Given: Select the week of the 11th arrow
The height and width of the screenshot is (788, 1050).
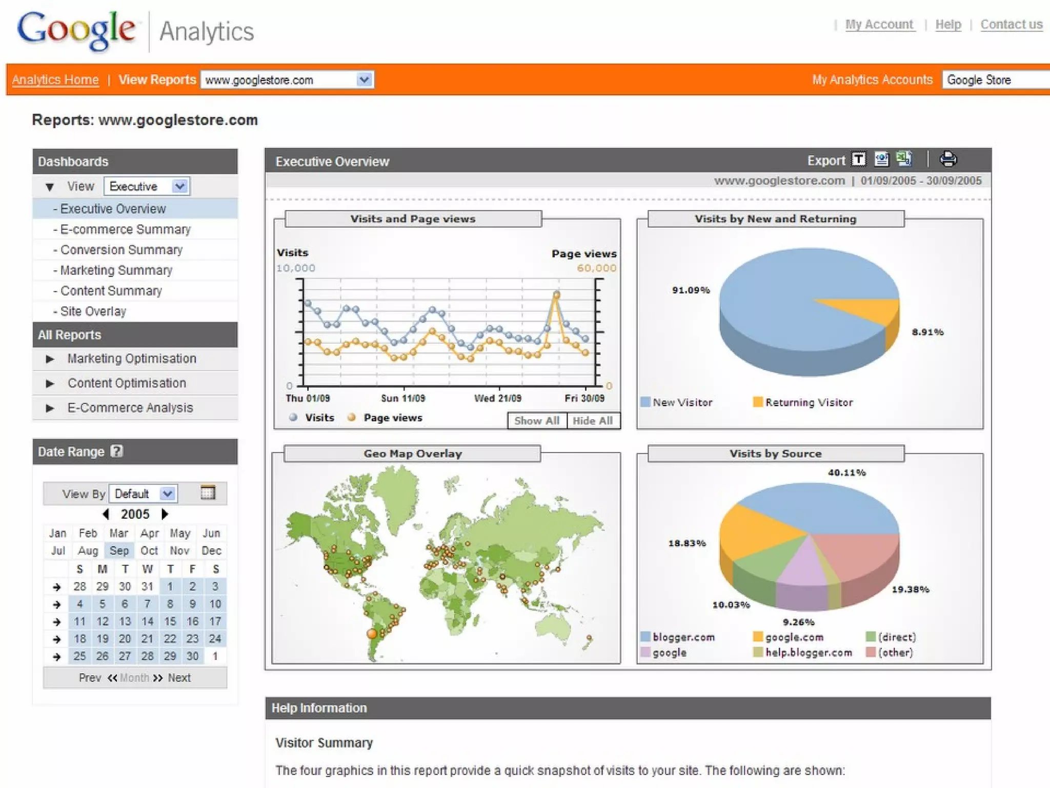Looking at the screenshot, I should 56,622.
